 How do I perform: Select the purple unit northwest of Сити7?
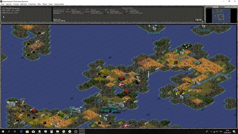point(165,52)
